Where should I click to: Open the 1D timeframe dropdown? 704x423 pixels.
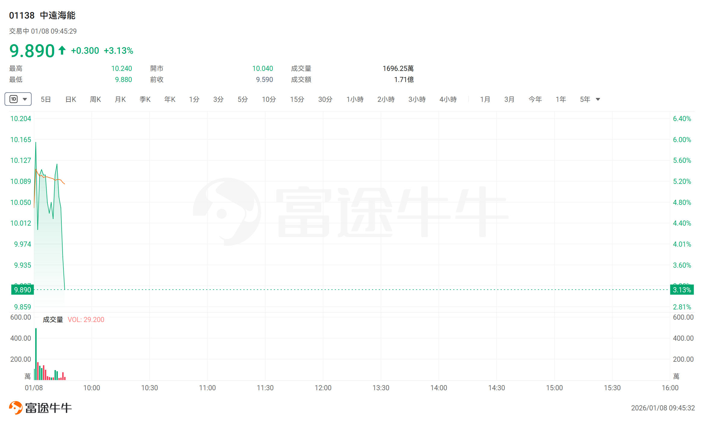pyautogui.click(x=18, y=99)
